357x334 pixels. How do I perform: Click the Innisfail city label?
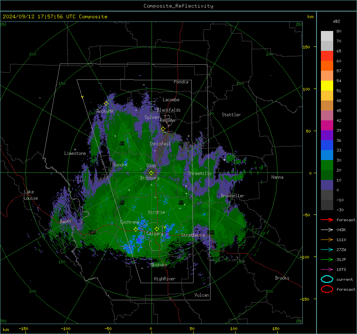(x=160, y=144)
